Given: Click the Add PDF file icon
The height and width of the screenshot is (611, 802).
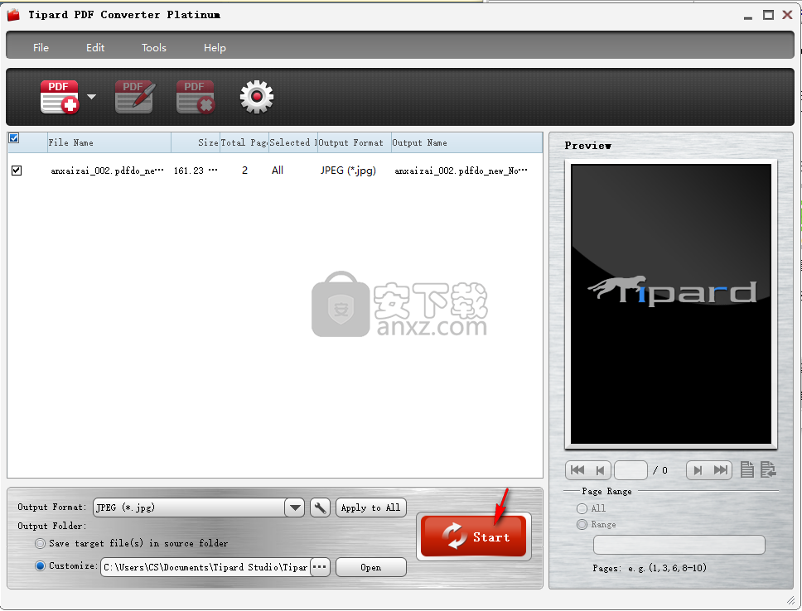Looking at the screenshot, I should 60,97.
